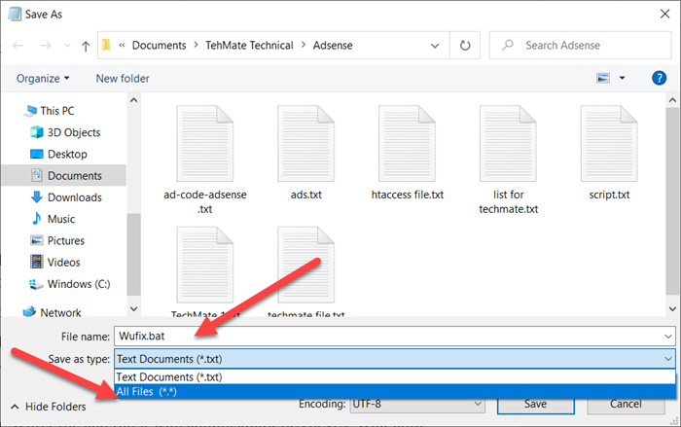Select the htaccess file.txt file icon

pos(407,143)
